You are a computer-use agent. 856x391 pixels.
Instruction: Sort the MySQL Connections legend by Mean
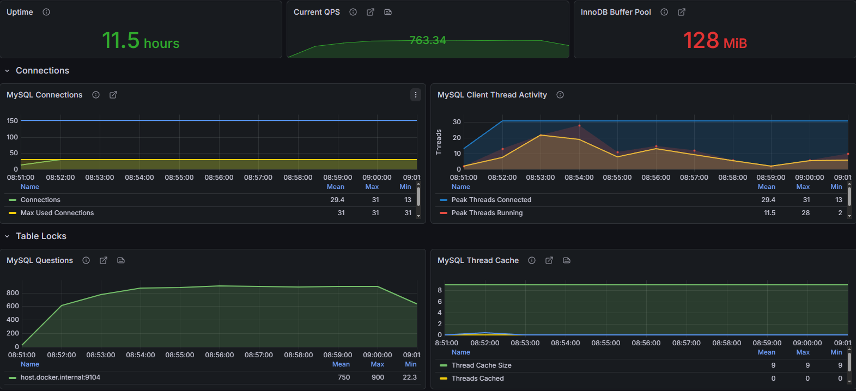(x=336, y=187)
